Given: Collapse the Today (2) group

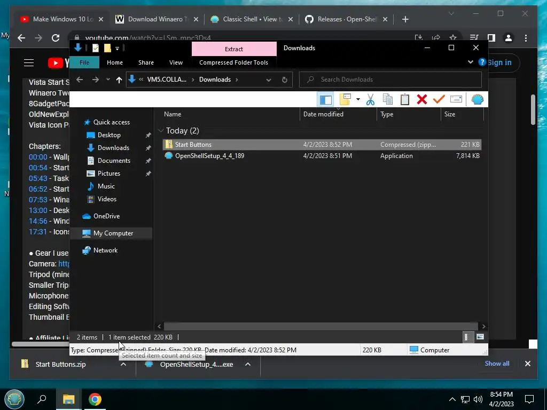Looking at the screenshot, I should point(161,130).
